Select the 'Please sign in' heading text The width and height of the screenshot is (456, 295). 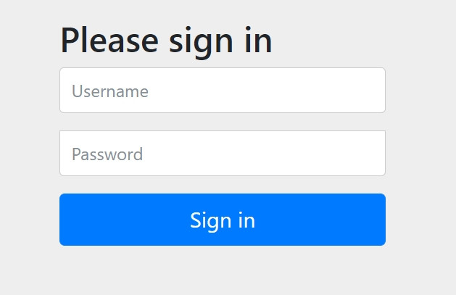point(166,42)
